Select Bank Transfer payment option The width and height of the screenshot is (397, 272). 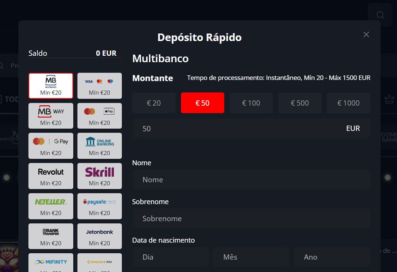click(x=51, y=236)
